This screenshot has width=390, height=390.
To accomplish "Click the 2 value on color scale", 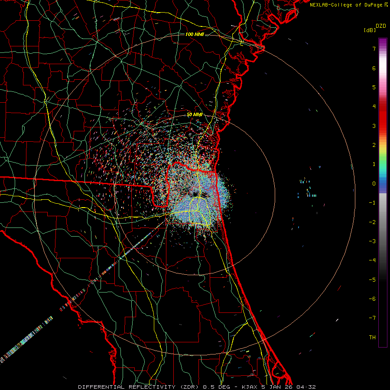I will tap(374, 145).
